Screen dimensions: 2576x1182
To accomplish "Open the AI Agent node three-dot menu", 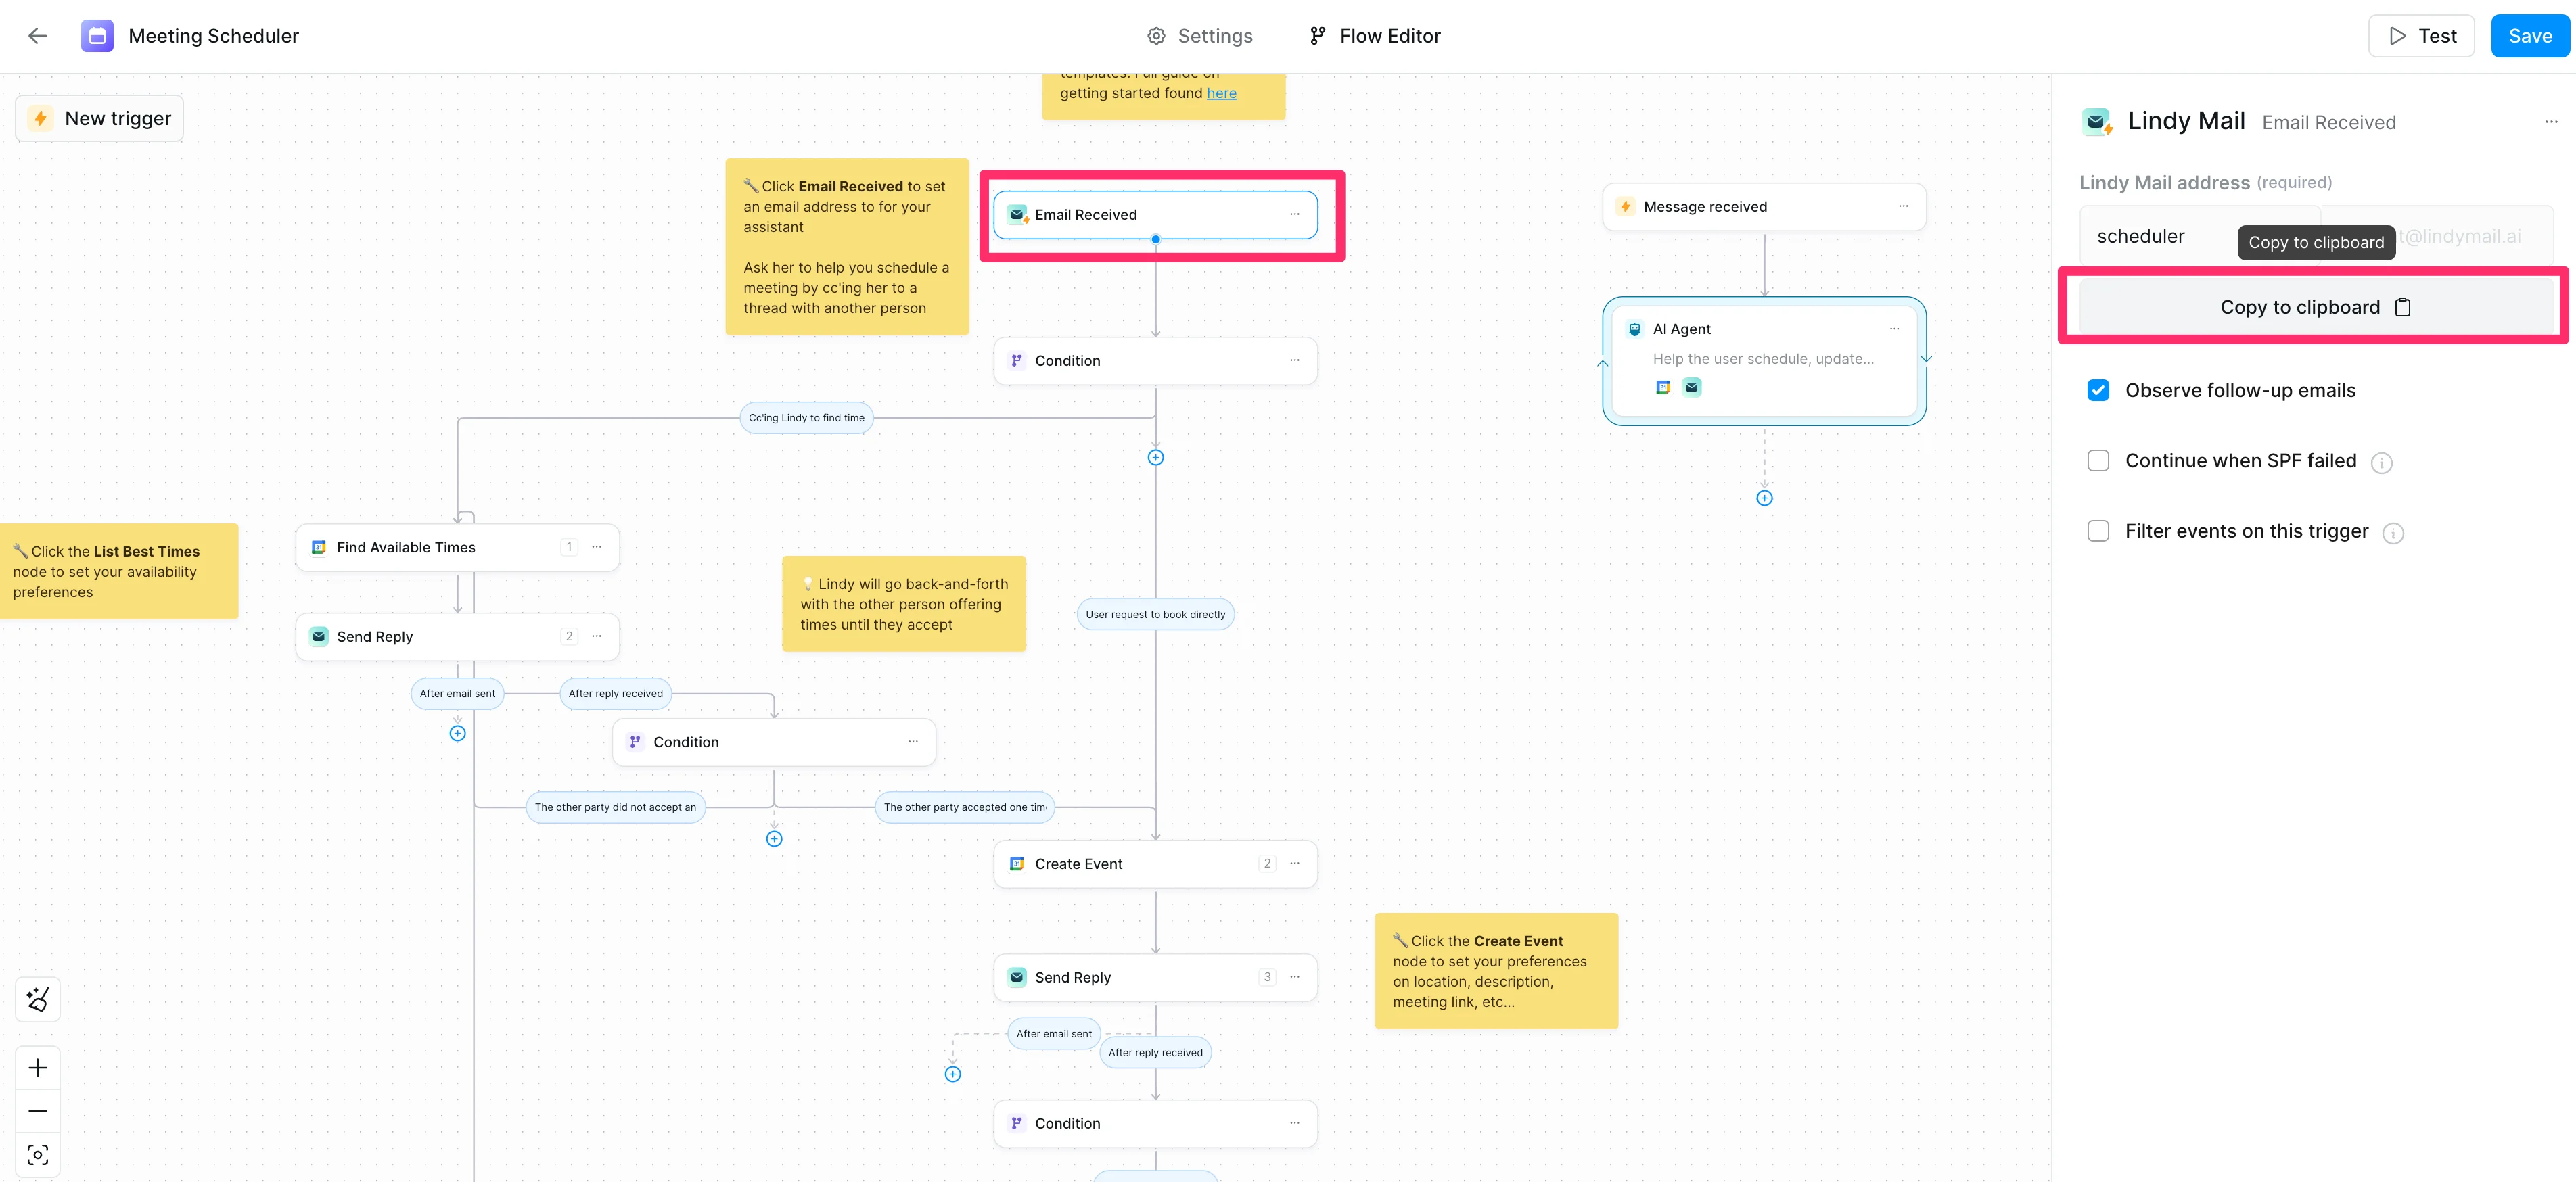I will (x=1894, y=329).
